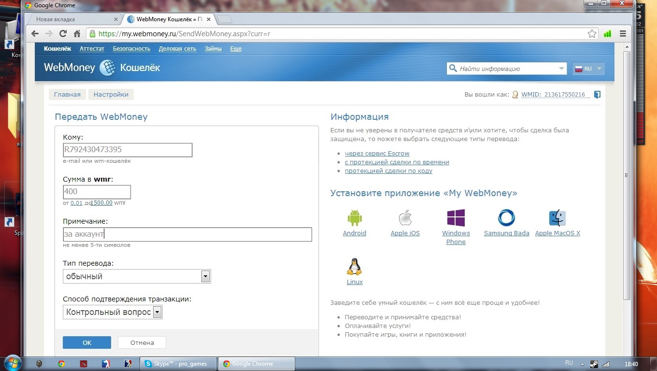
Task: Open the Еще menu item
Action: click(x=236, y=49)
